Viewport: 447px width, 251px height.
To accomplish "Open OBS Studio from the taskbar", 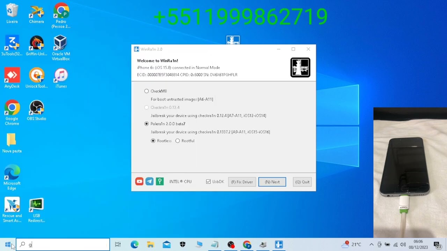I will 231,245.
